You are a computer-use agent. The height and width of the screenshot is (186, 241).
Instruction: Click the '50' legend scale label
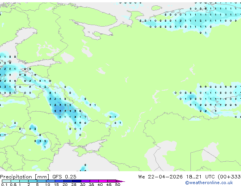[117, 184]
